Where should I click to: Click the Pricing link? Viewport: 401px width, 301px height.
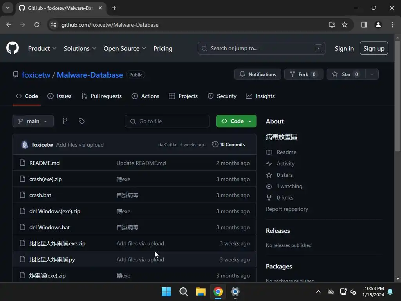click(x=163, y=48)
